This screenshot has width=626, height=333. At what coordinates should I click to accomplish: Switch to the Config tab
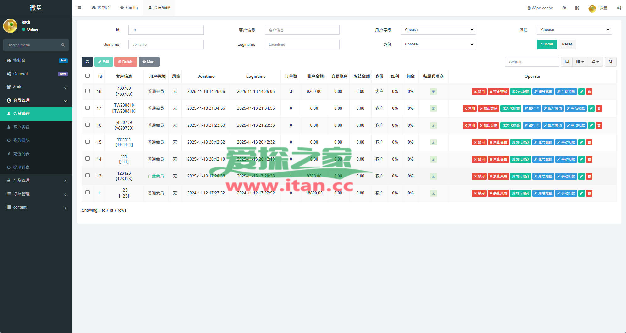click(129, 8)
